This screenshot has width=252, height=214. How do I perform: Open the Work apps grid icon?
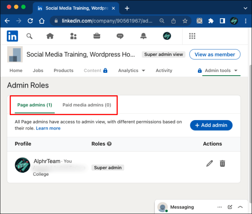pos(192,36)
